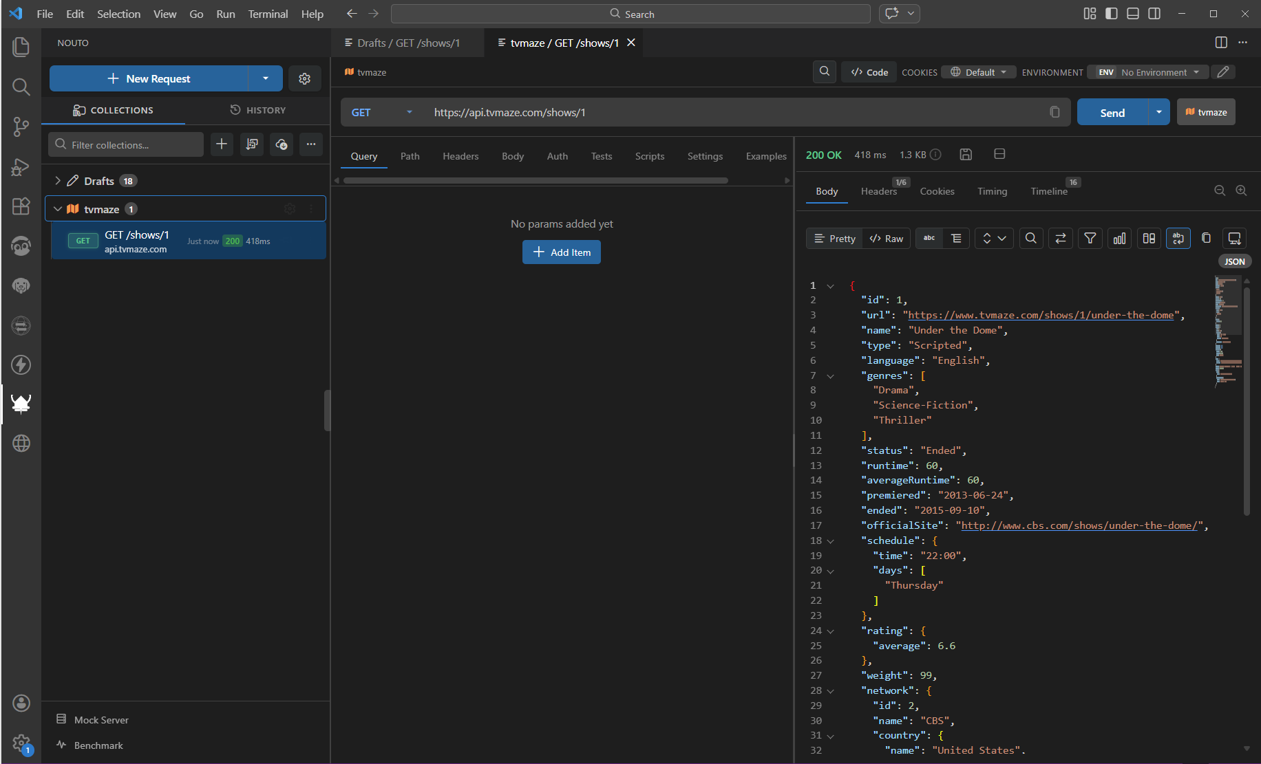Toggle the split columns compare view button

click(x=1149, y=238)
